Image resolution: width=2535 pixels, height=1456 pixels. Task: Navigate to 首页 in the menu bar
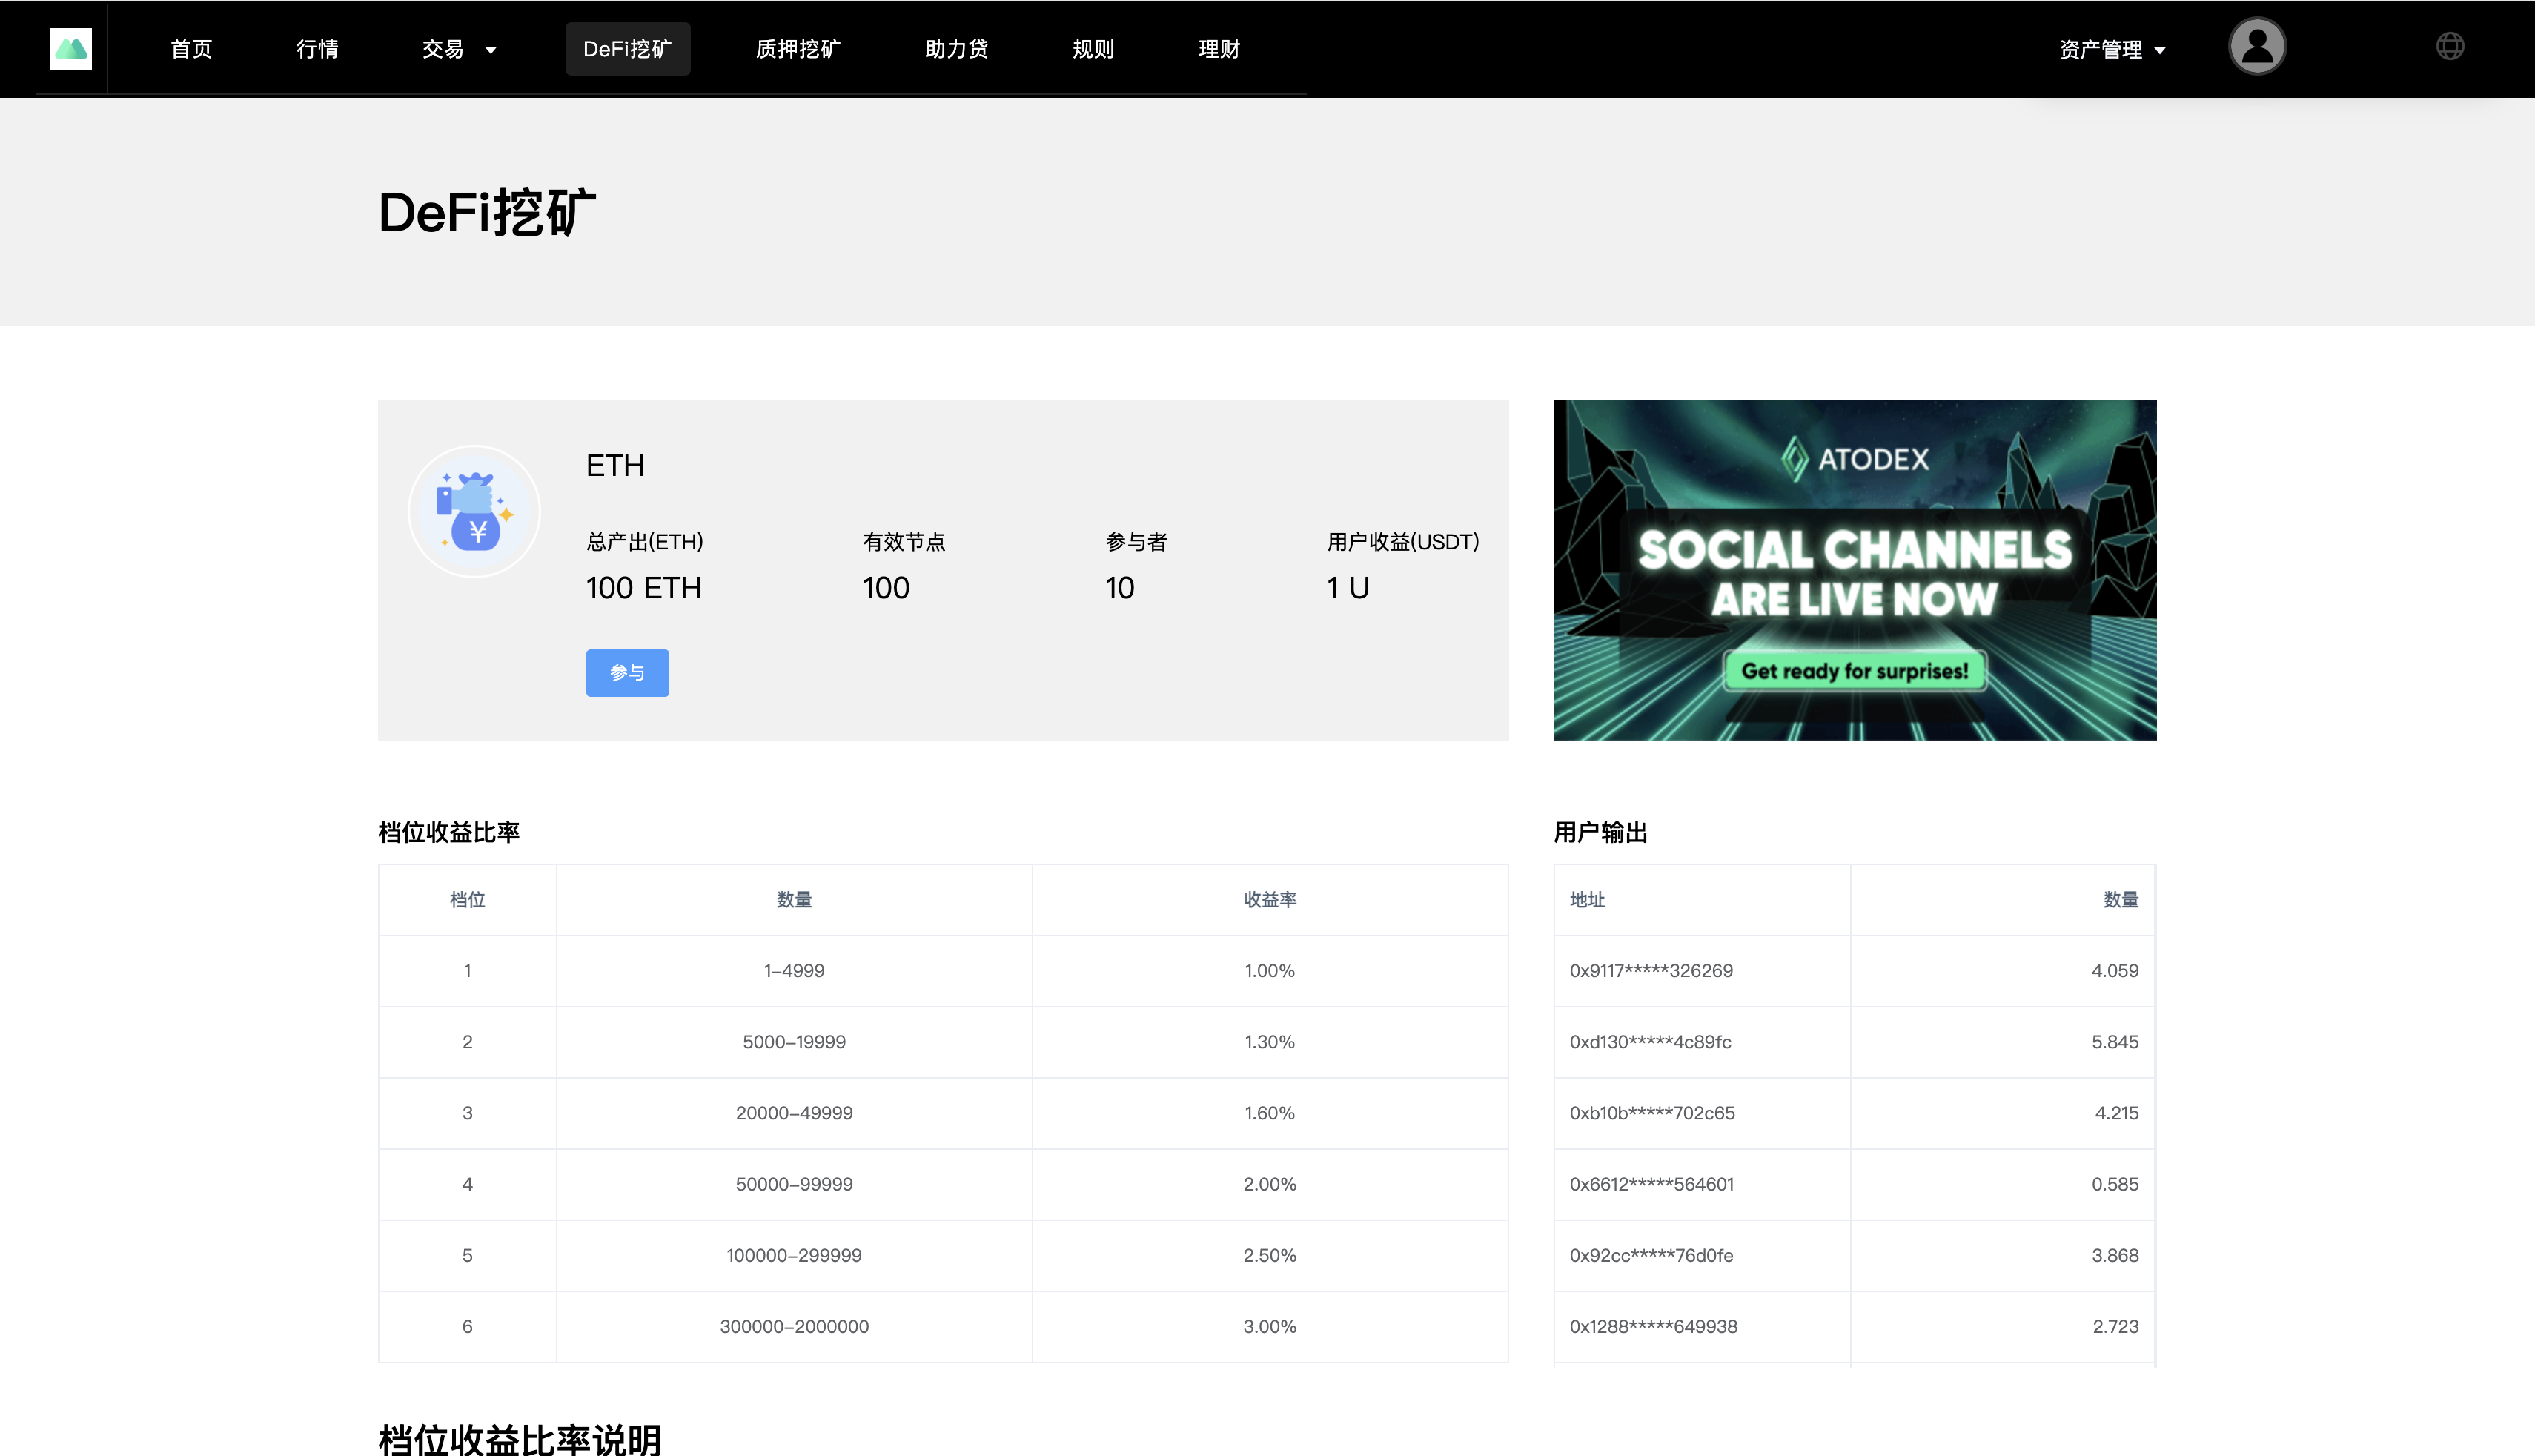191,48
